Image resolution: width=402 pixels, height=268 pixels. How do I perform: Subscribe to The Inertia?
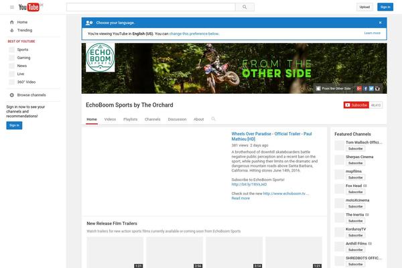coord(355,221)
